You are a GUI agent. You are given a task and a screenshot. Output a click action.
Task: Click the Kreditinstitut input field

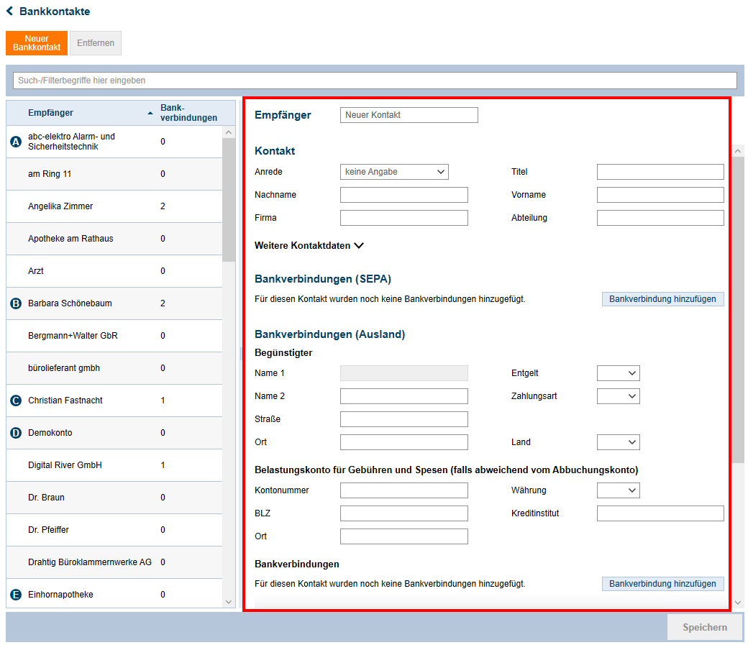coord(660,513)
